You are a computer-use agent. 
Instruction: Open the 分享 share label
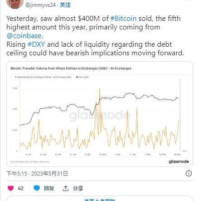tap(78, 188)
